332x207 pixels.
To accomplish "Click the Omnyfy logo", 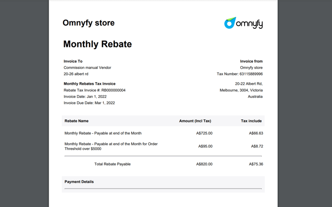I will click(243, 23).
